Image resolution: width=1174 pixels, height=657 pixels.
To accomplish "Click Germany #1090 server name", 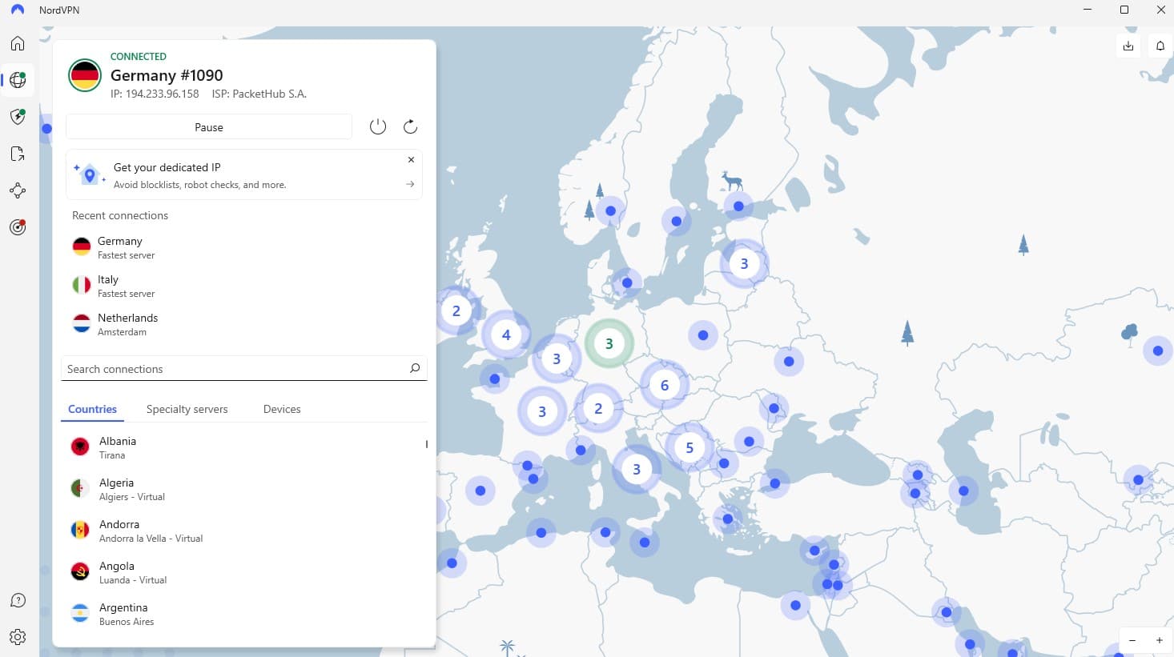I will pos(167,75).
